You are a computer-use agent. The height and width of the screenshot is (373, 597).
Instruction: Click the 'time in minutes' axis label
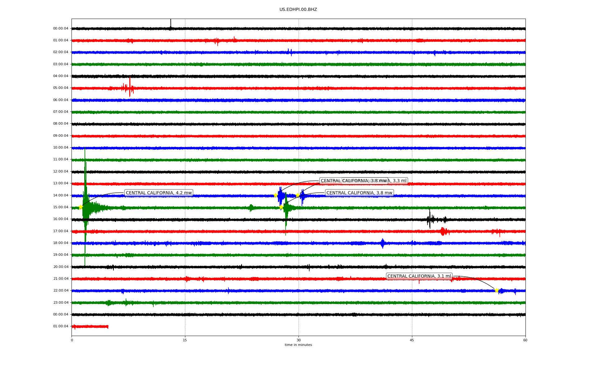[x=298, y=345]
